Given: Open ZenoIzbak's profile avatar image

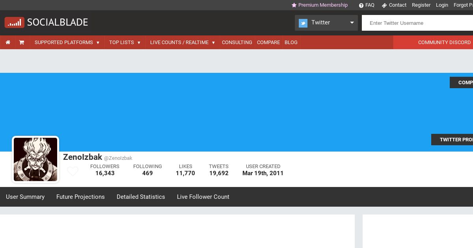Looking at the screenshot, I should click(x=35, y=159).
